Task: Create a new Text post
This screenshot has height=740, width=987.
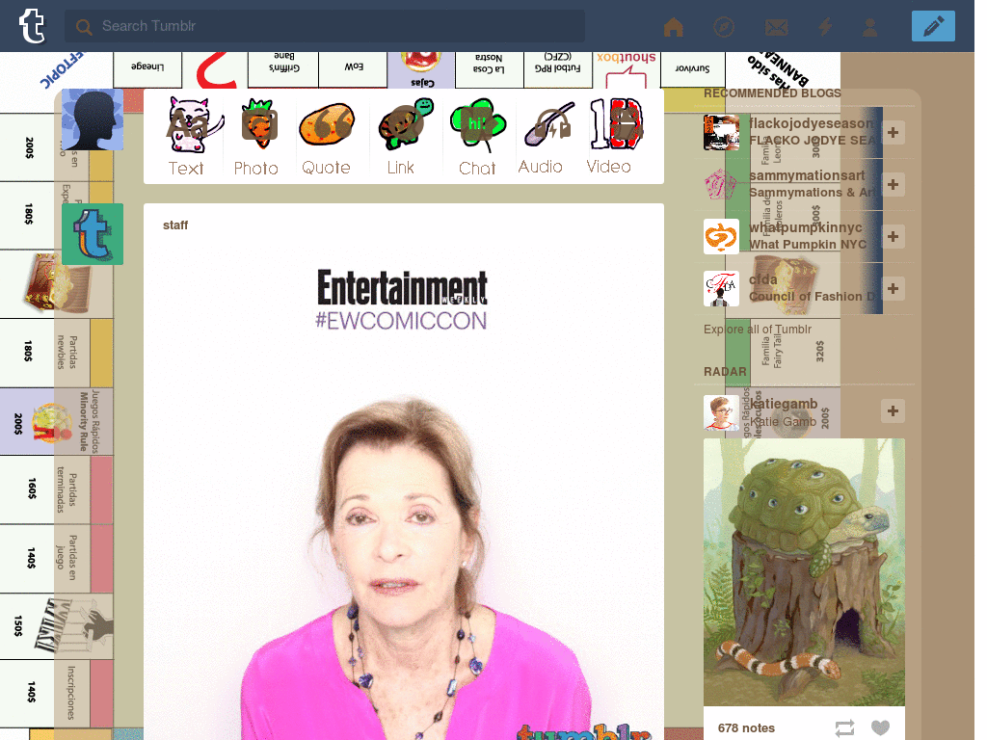Action: point(186,137)
